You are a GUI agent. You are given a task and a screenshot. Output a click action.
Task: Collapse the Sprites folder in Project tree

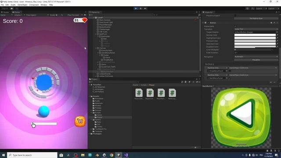click(91, 120)
